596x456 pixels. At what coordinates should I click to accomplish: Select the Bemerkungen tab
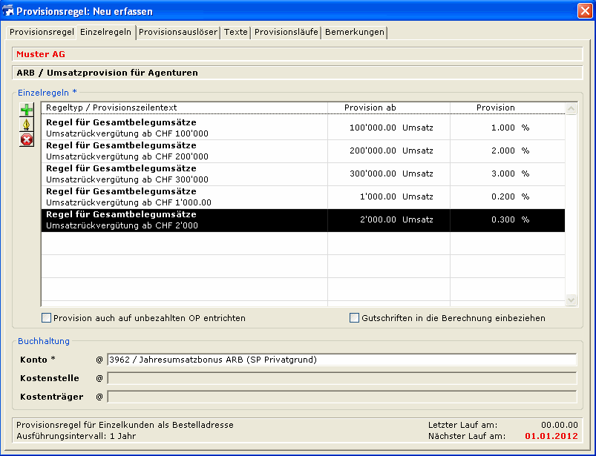coord(355,33)
